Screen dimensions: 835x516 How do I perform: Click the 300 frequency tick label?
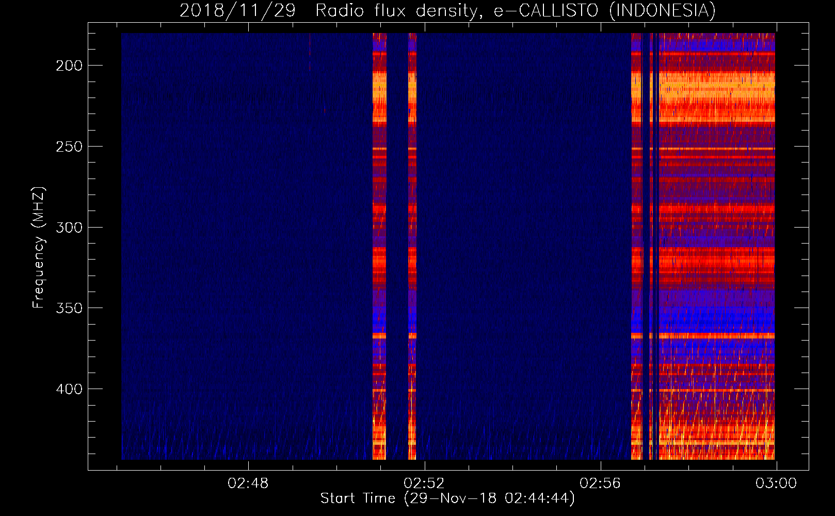[69, 228]
